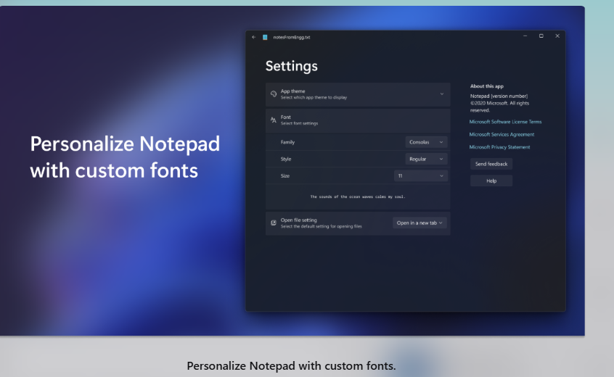Click the Send feedback button
This screenshot has width=614, height=377.
pos(491,164)
